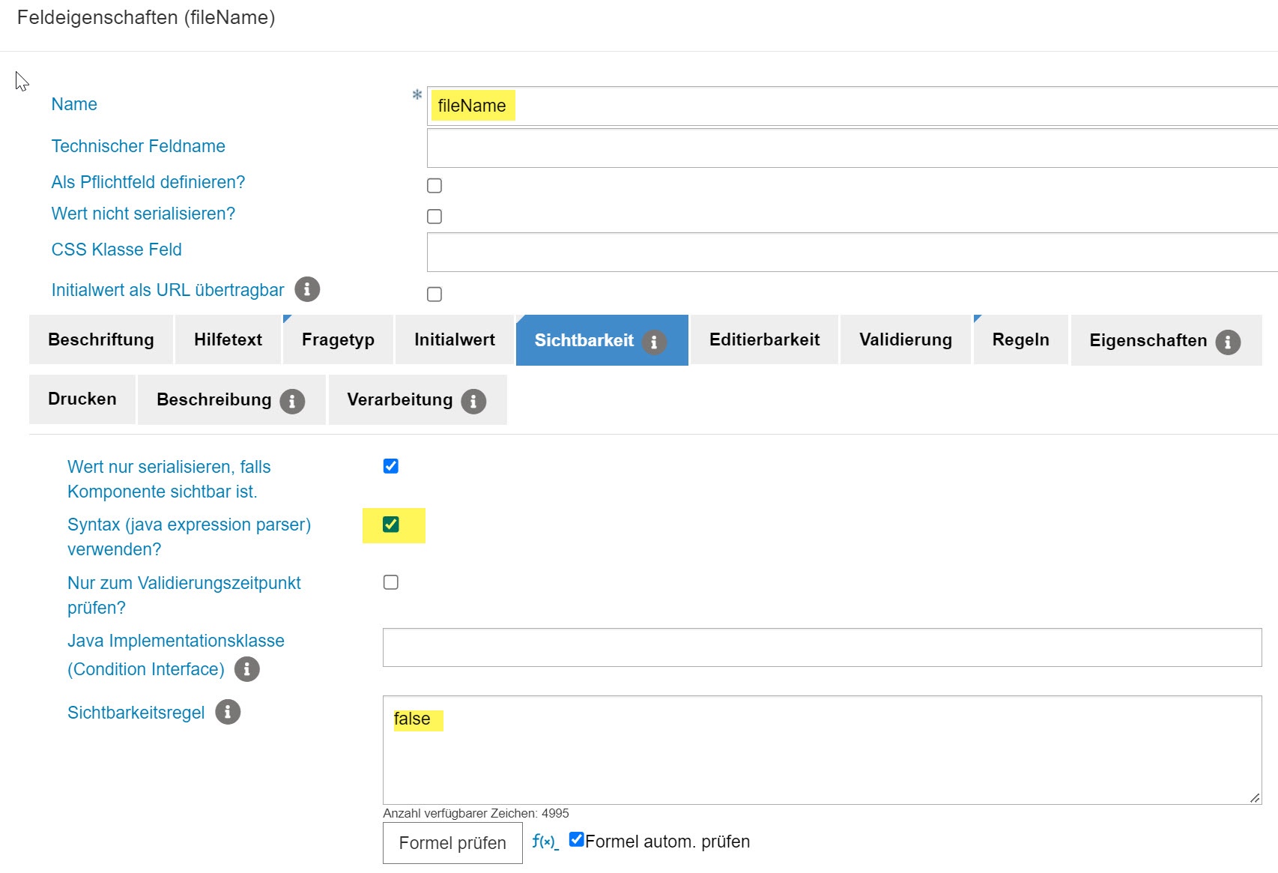The width and height of the screenshot is (1278, 873).
Task: Click info icon next to Initialwert als URL übertragbar
Action: click(x=307, y=289)
